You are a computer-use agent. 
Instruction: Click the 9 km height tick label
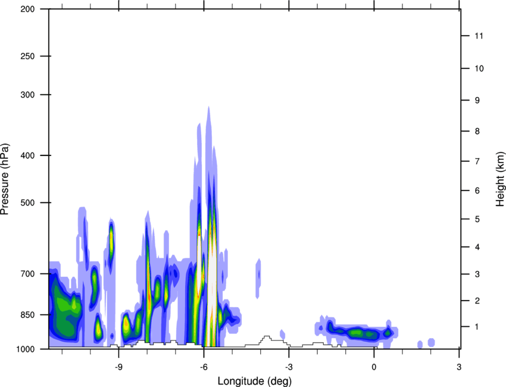477,101
